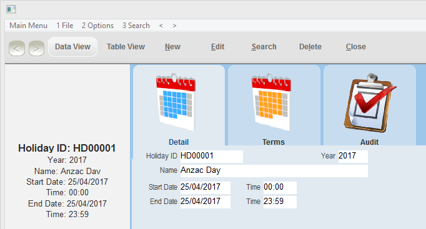Open the 1 File menu
Viewport: 426px width, 229px height.
point(65,26)
